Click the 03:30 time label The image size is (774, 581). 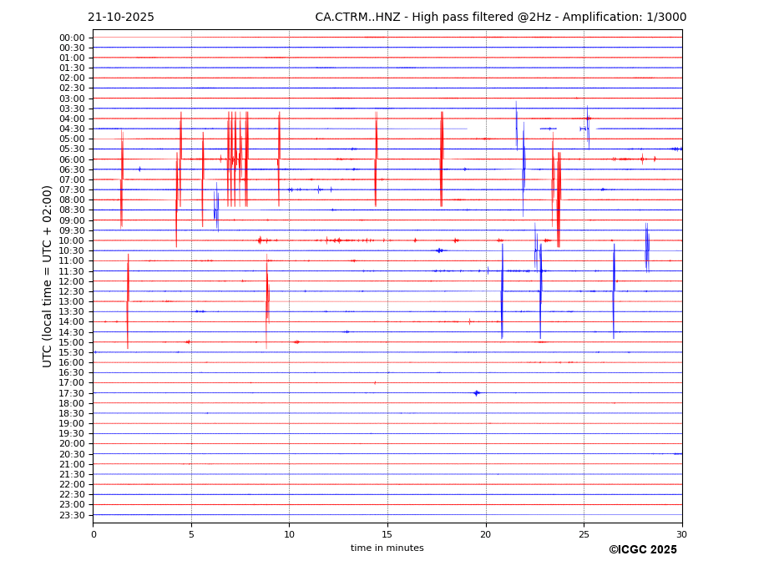point(72,109)
